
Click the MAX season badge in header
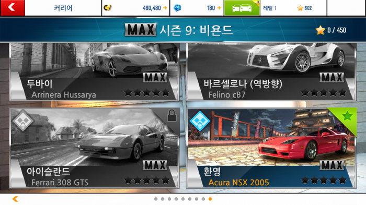(x=141, y=30)
